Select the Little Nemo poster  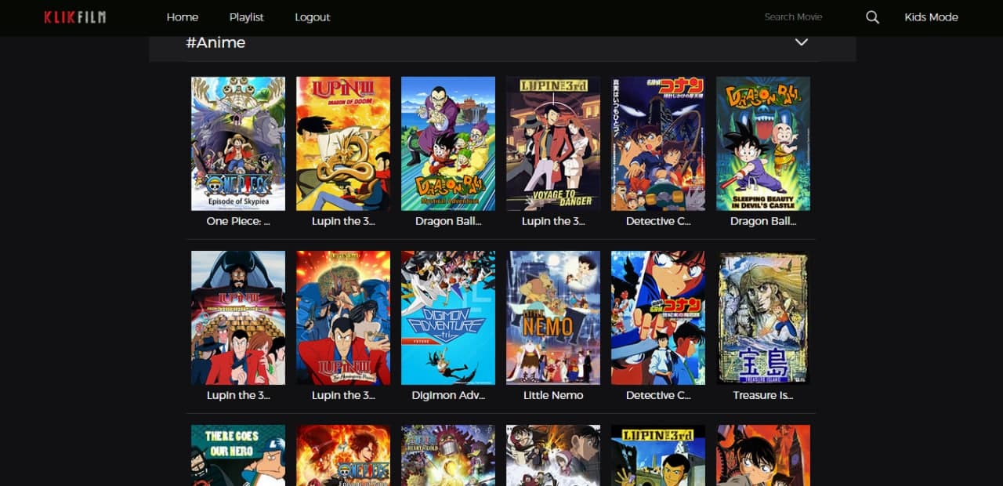(553, 317)
